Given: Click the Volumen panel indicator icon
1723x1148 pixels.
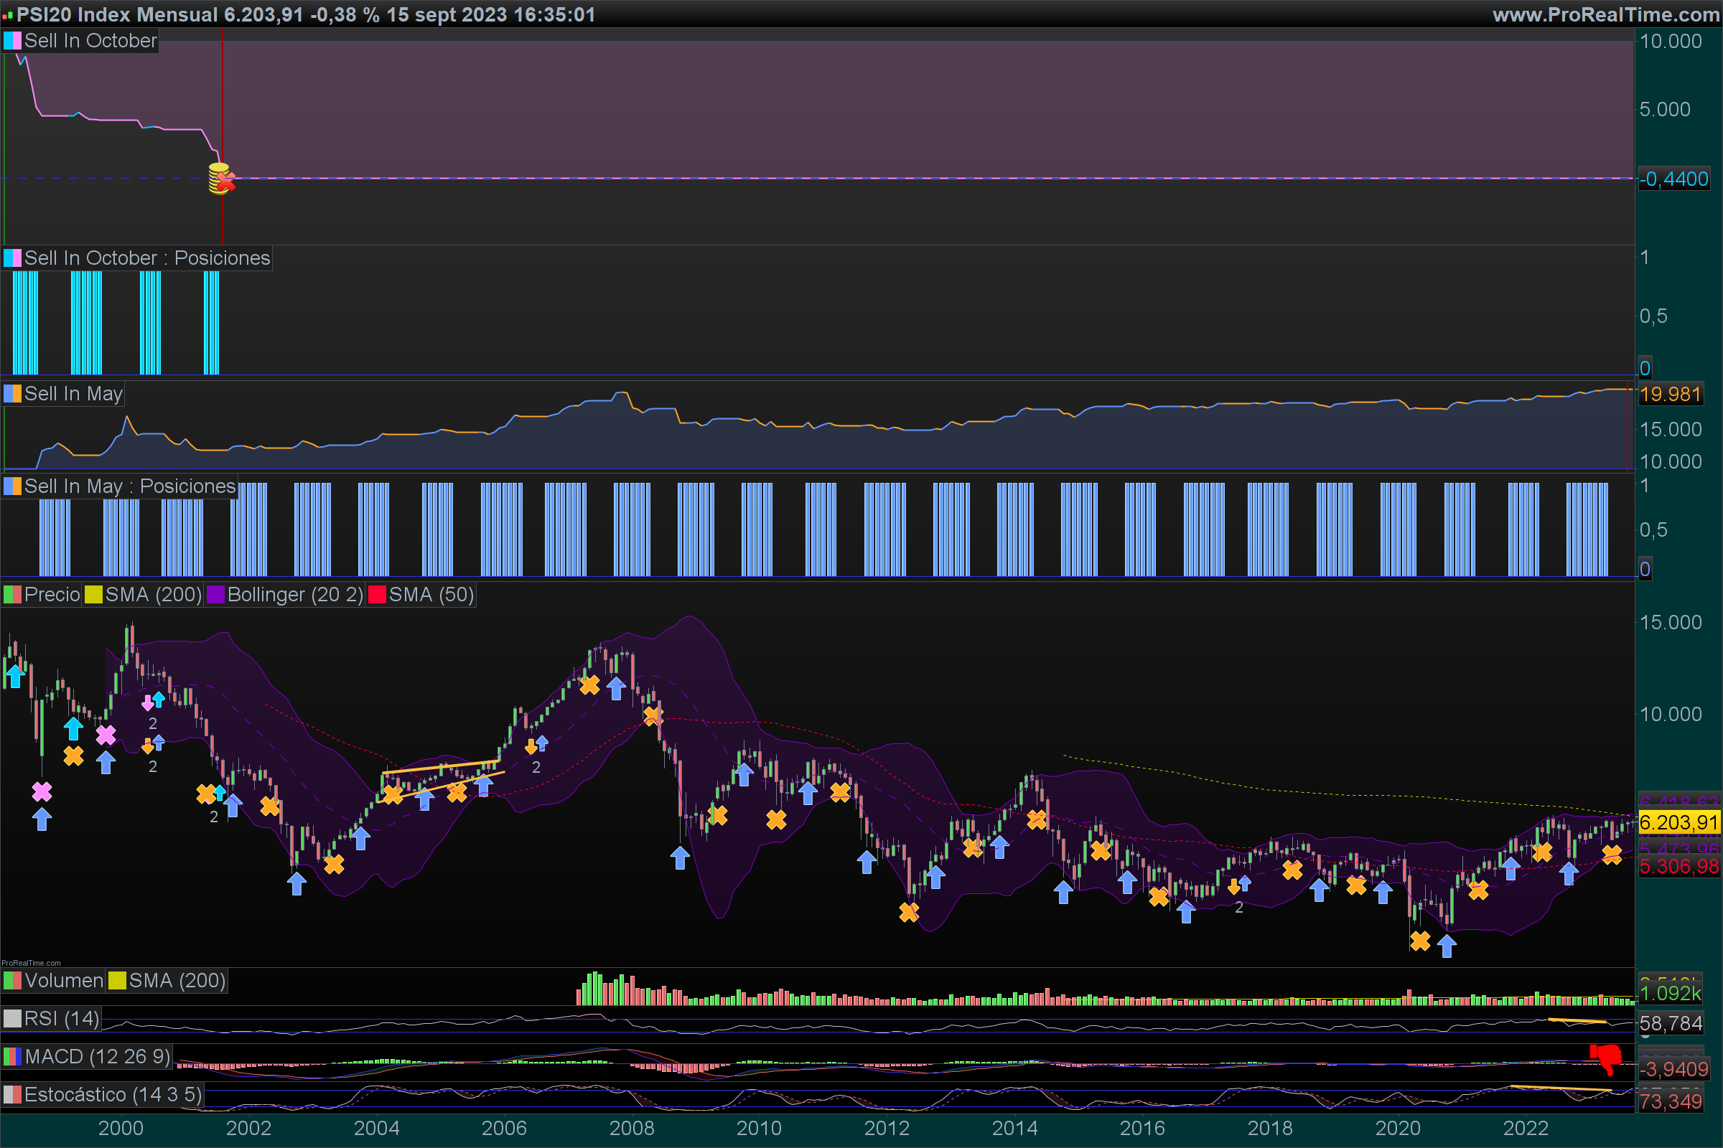Looking at the screenshot, I should (12, 980).
